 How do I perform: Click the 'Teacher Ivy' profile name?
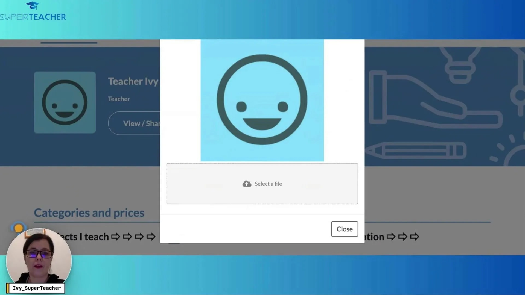pyautogui.click(x=133, y=81)
